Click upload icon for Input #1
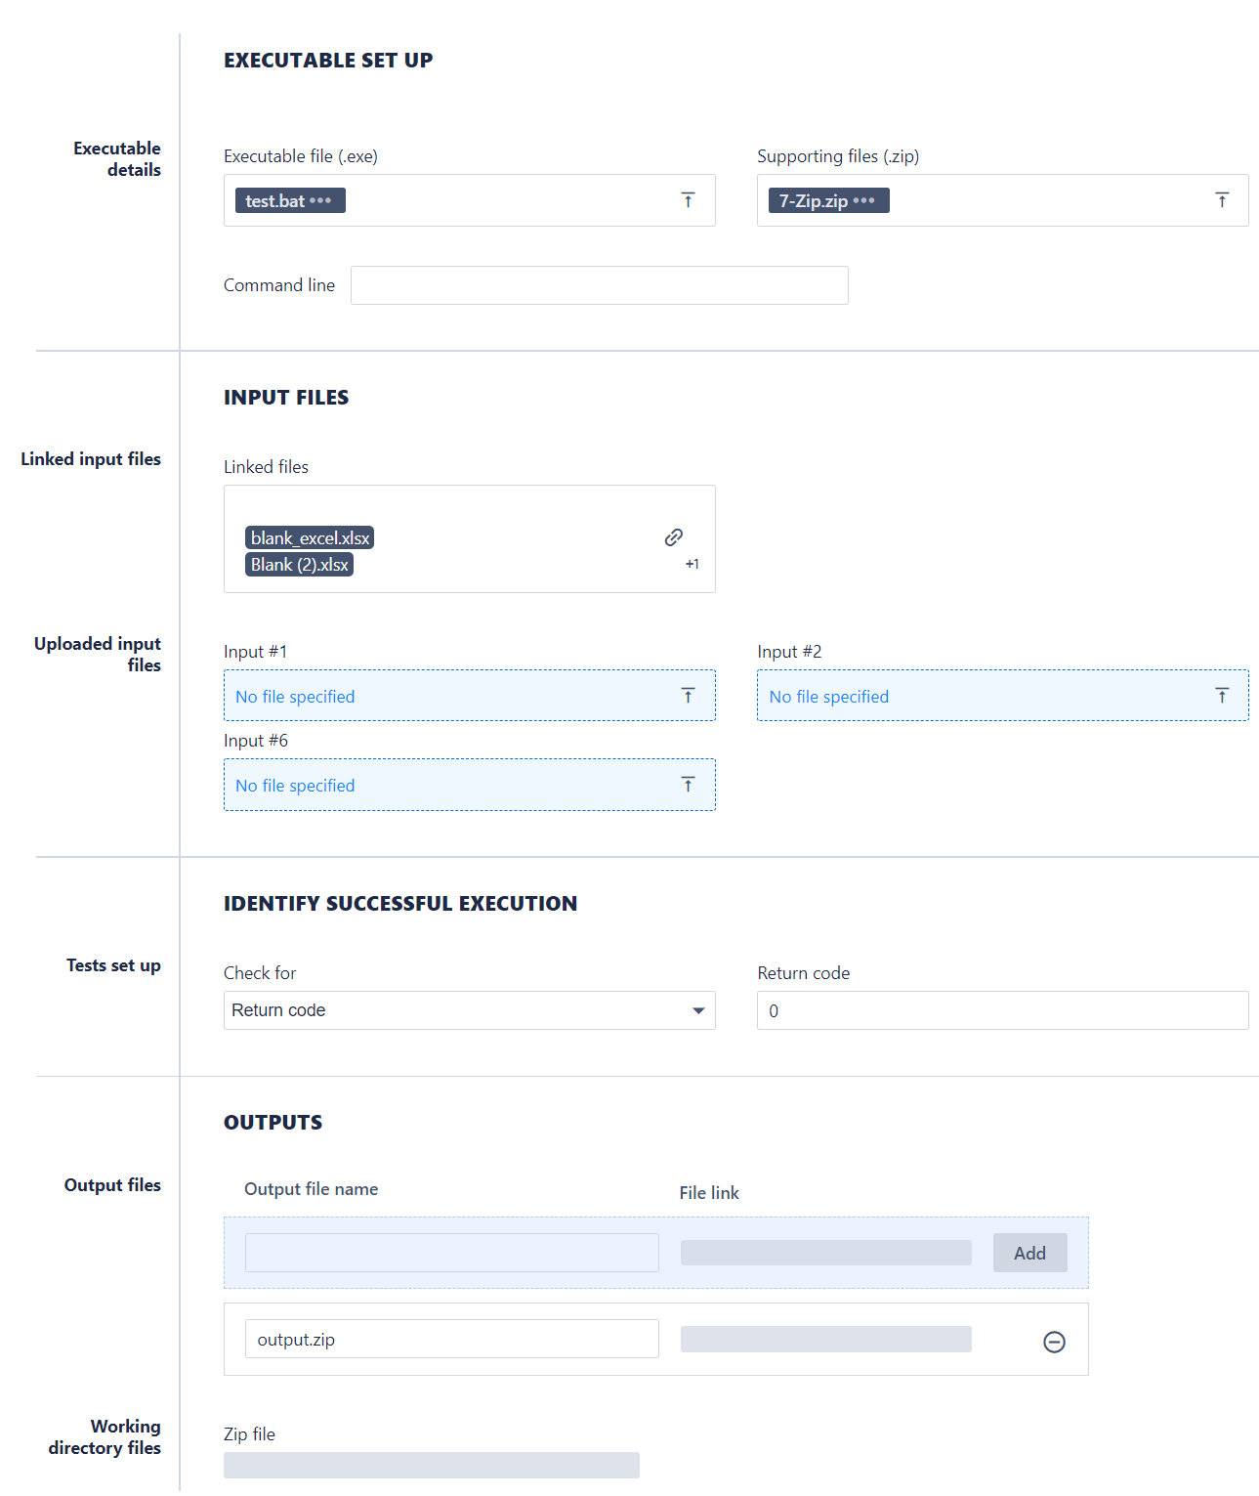The width and height of the screenshot is (1259, 1496). [688, 696]
